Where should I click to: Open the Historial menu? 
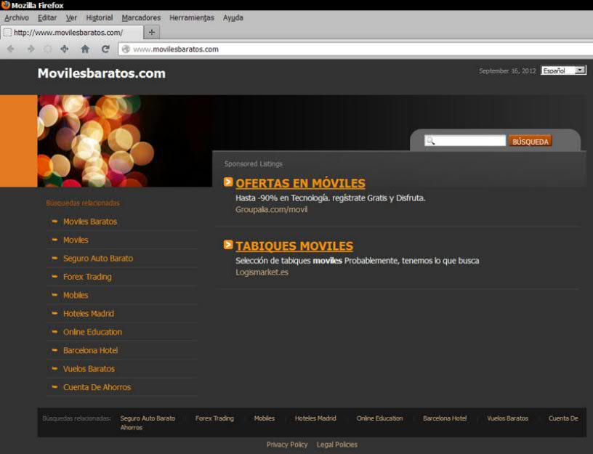[x=100, y=17]
